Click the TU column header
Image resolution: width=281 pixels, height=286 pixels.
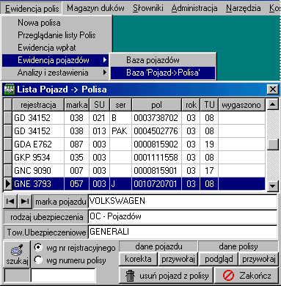tap(209, 105)
